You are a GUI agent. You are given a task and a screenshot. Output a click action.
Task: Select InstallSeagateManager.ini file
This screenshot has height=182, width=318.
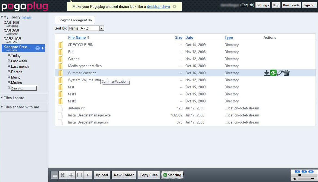pyautogui.click(x=88, y=122)
